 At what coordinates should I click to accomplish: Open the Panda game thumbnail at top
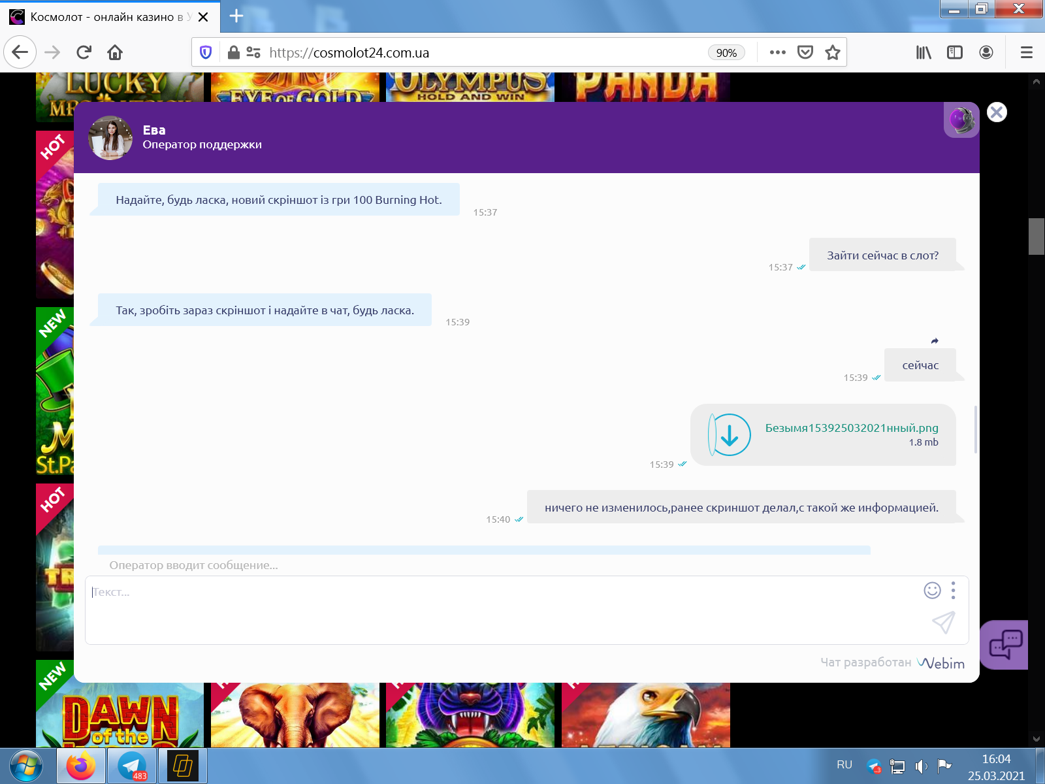point(646,88)
